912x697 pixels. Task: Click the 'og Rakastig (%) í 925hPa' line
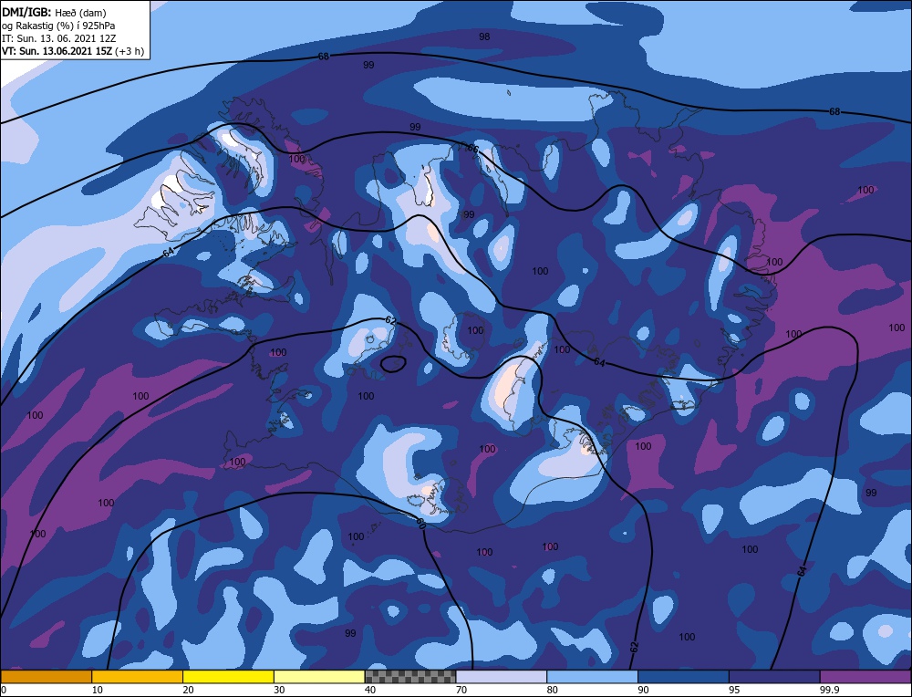coord(58,25)
